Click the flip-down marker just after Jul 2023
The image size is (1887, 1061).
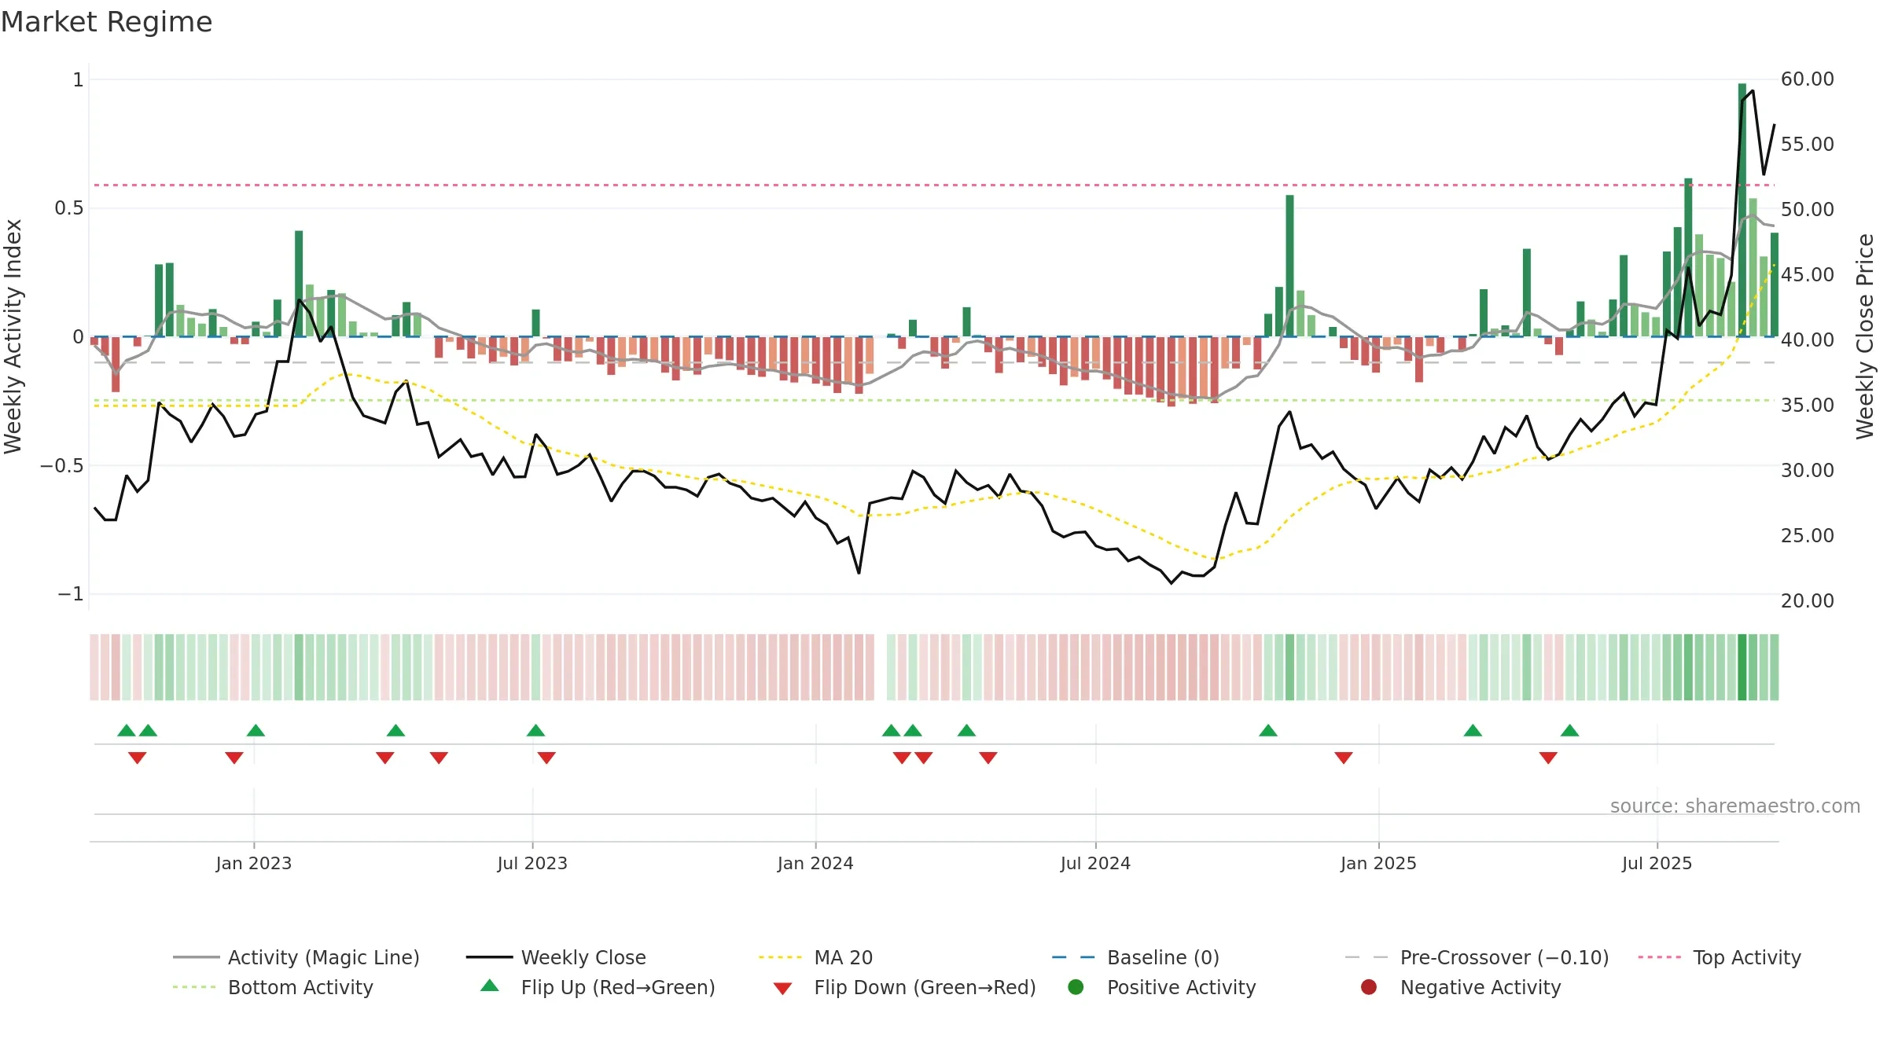[546, 758]
